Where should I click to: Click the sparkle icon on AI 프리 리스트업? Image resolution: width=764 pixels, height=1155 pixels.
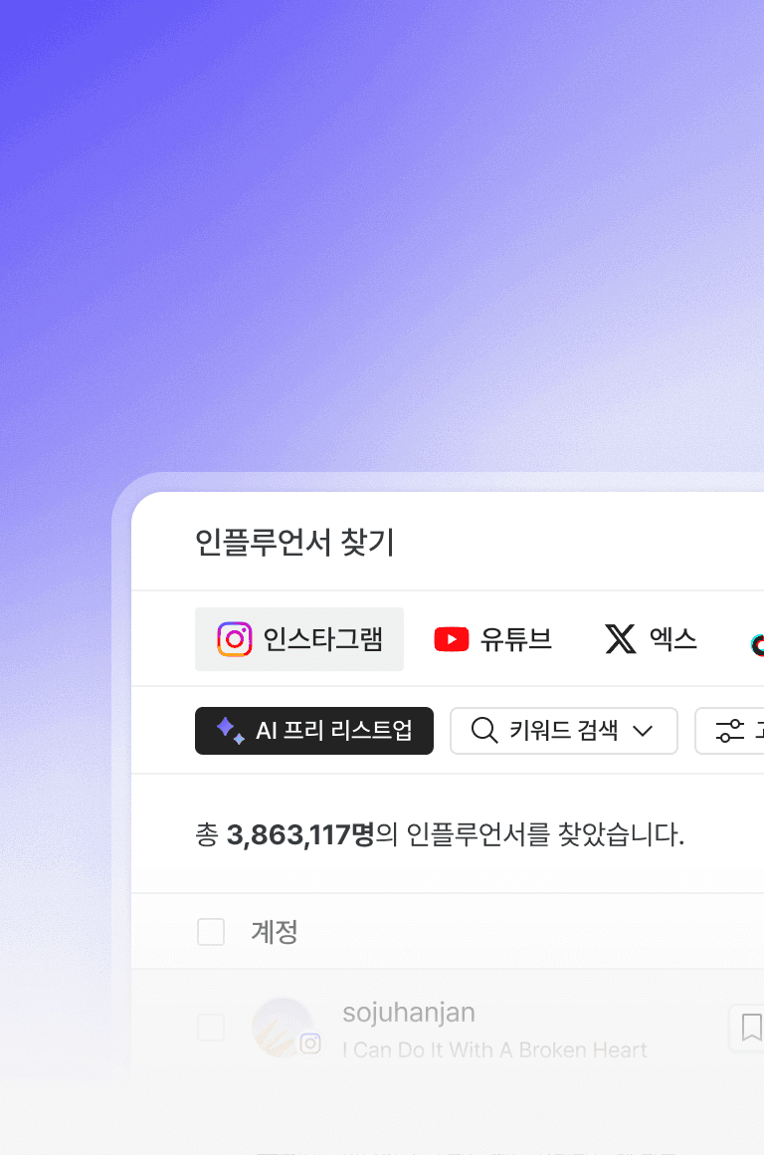coord(231,731)
